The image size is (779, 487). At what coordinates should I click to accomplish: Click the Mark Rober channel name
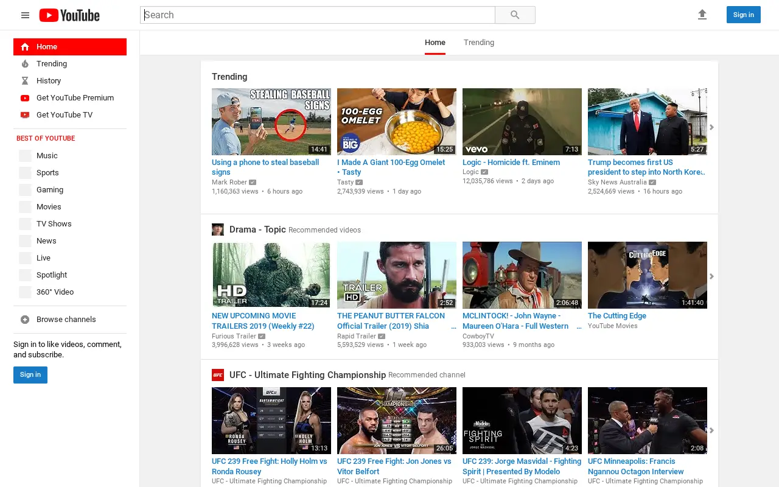tap(229, 182)
